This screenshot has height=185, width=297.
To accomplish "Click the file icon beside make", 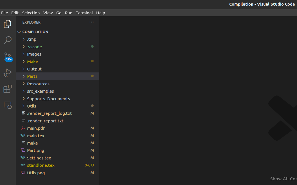I will pos(24,143).
